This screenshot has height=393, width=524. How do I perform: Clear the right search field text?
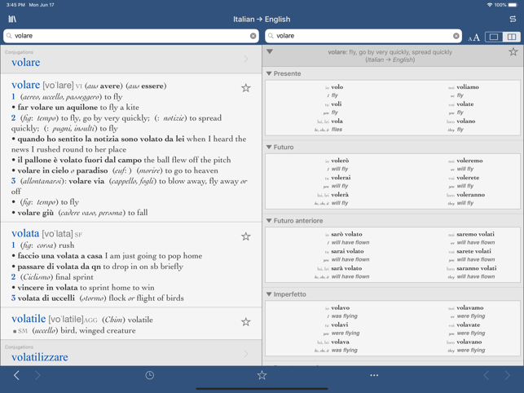tap(456, 36)
